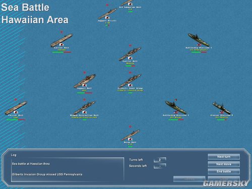This screenshot has width=252, height=189.
Task: Click Japanese flag of Support Unit
Action: [85, 85]
